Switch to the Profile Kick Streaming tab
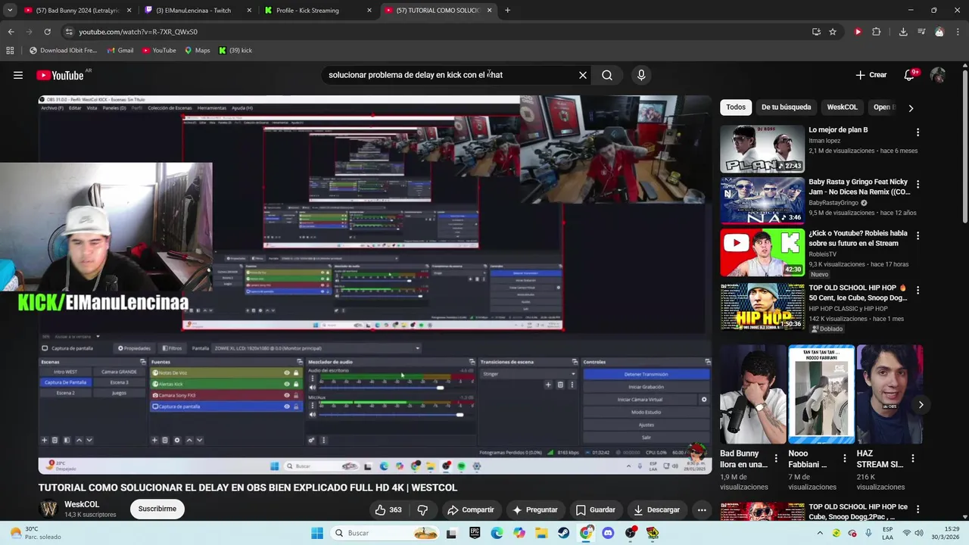Viewport: 969px width, 545px height. [x=318, y=11]
